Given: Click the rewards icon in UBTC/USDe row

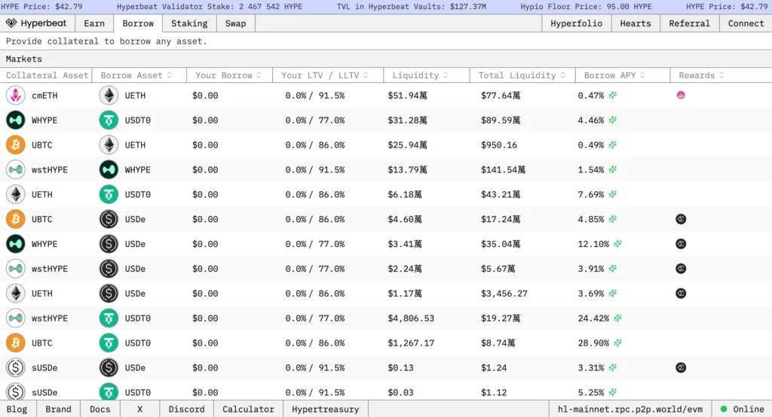Looking at the screenshot, I should (x=681, y=219).
